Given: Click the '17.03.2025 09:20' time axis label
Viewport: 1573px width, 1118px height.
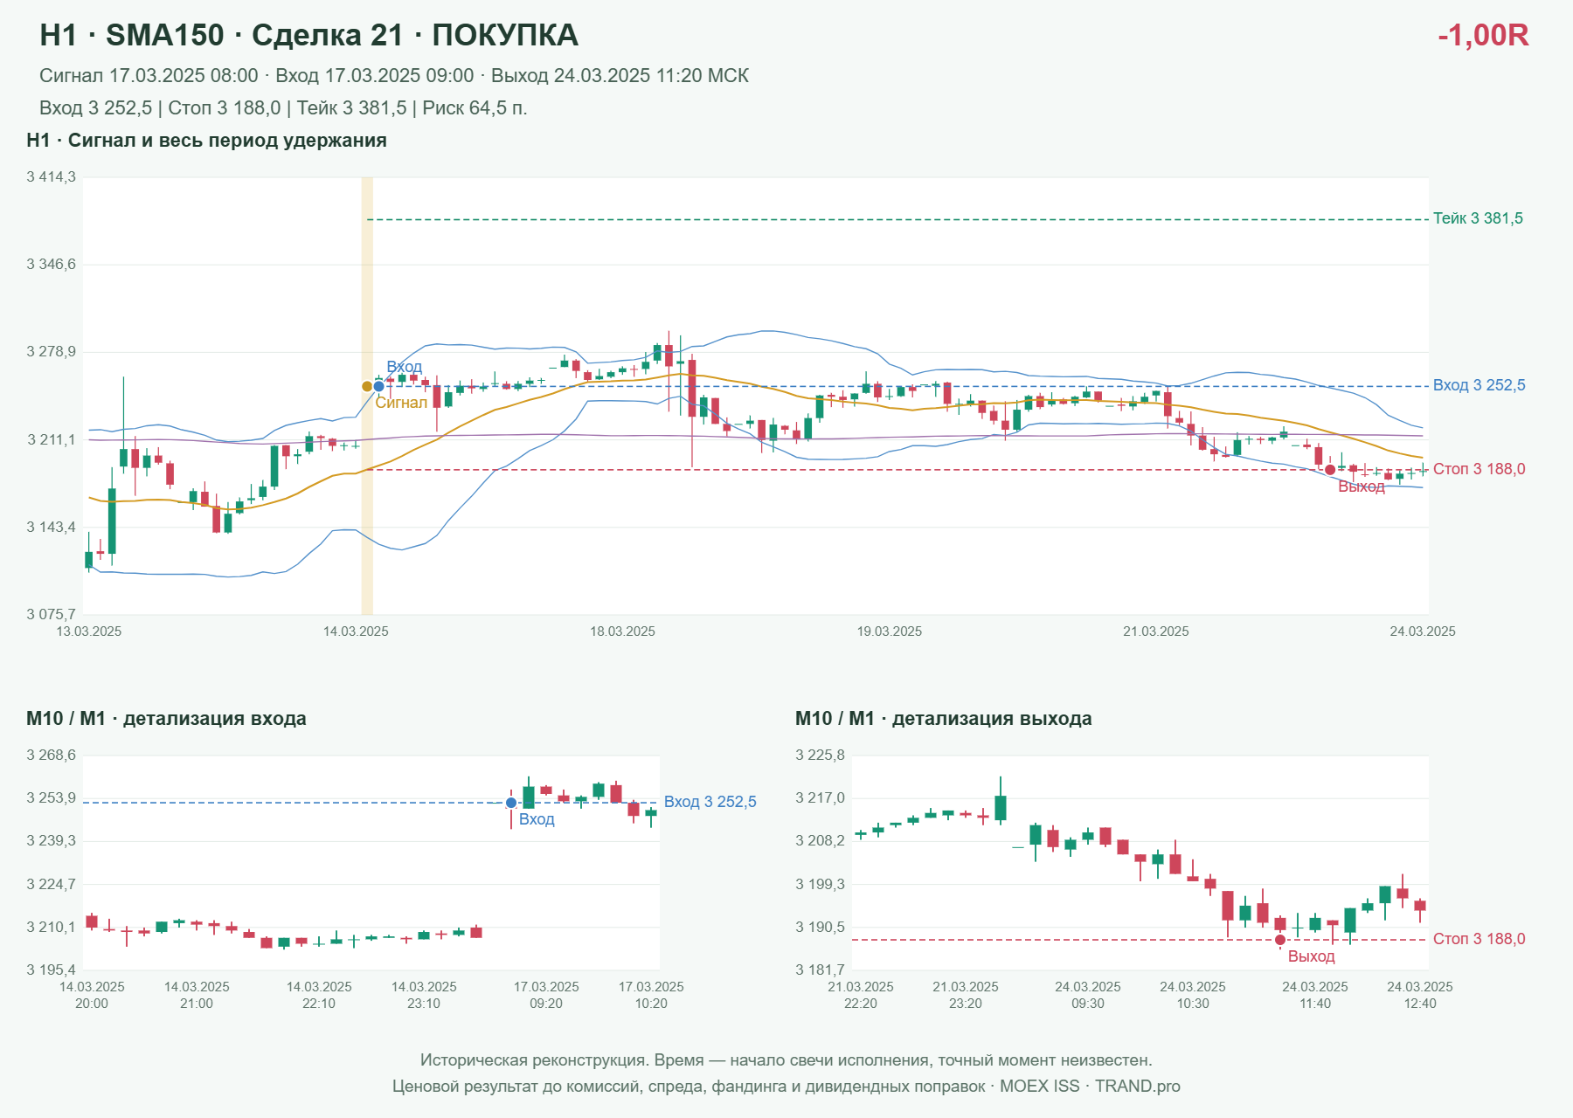Looking at the screenshot, I should 546,995.
